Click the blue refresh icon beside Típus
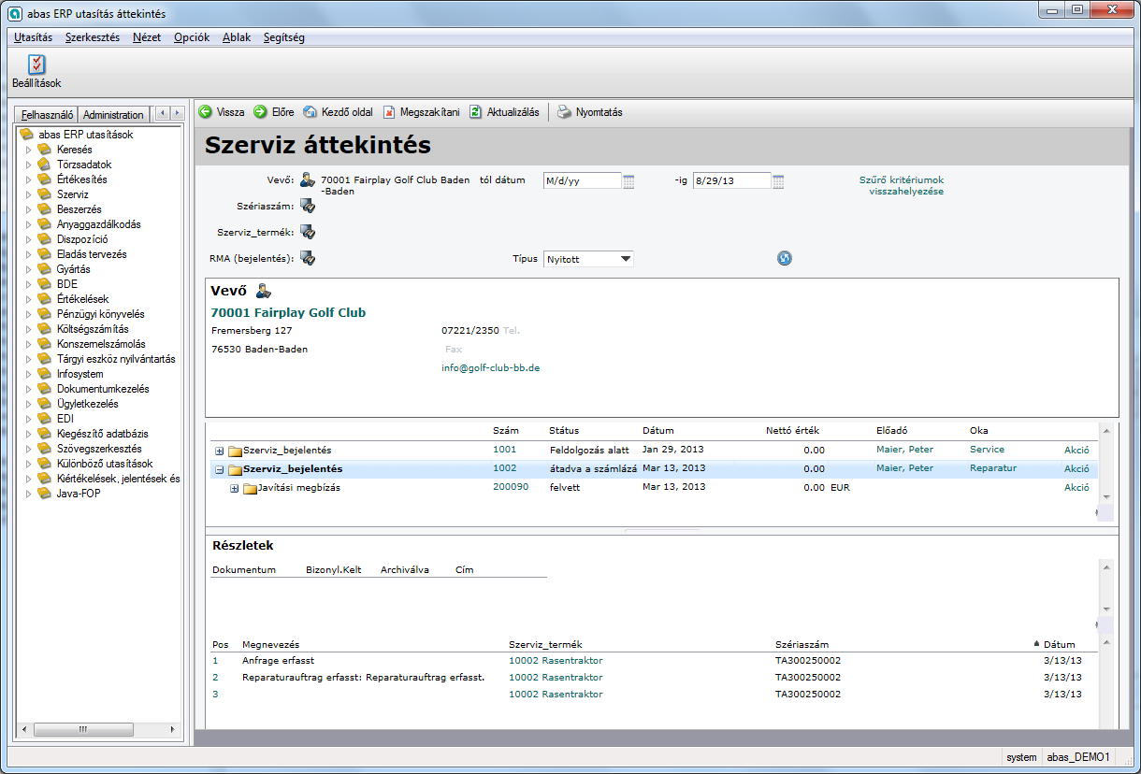This screenshot has height=774, width=1141. (x=785, y=258)
